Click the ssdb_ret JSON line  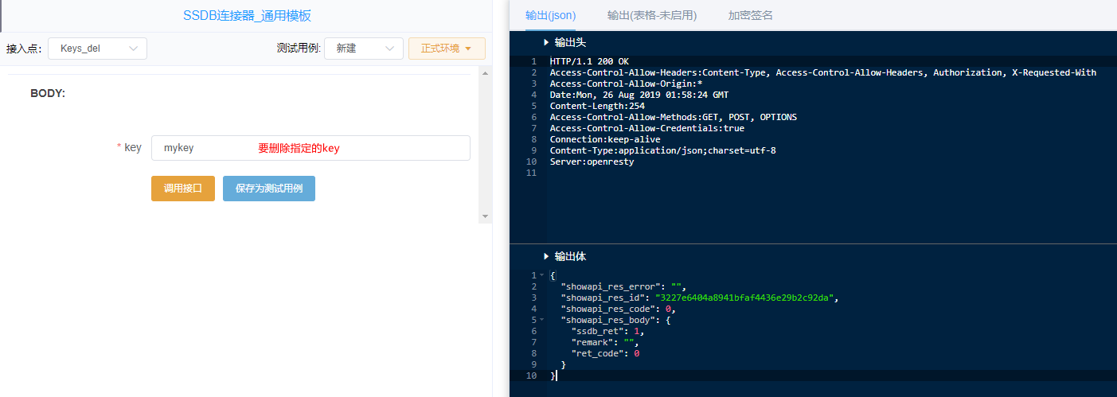[608, 331]
